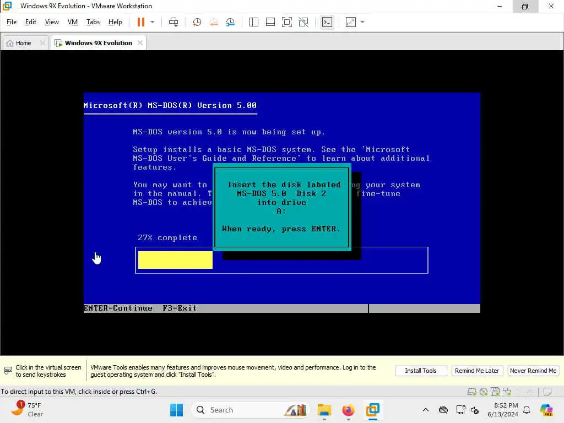
Task: Open the Windows Start menu
Action: coord(176,410)
